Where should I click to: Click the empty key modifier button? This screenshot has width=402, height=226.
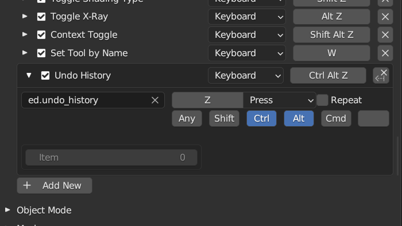tap(373, 119)
